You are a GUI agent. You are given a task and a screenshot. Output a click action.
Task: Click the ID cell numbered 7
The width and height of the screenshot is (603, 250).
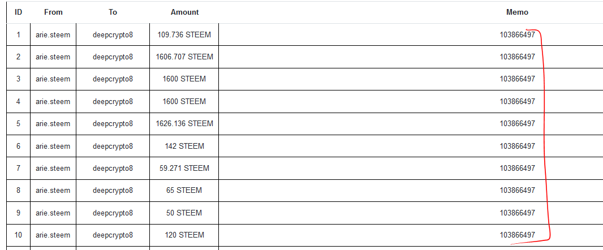[18, 168]
